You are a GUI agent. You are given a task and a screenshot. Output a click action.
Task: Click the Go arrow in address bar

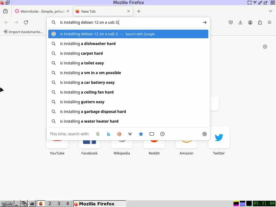tap(204, 22)
